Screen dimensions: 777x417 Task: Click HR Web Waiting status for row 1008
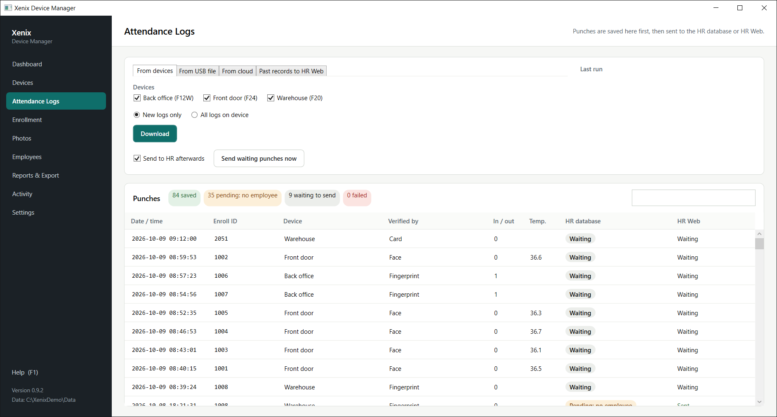pyautogui.click(x=688, y=387)
